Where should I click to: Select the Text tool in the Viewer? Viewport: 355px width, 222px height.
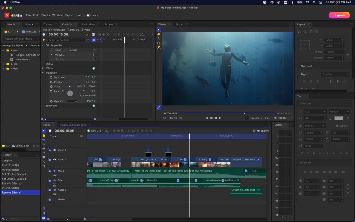[159, 39]
